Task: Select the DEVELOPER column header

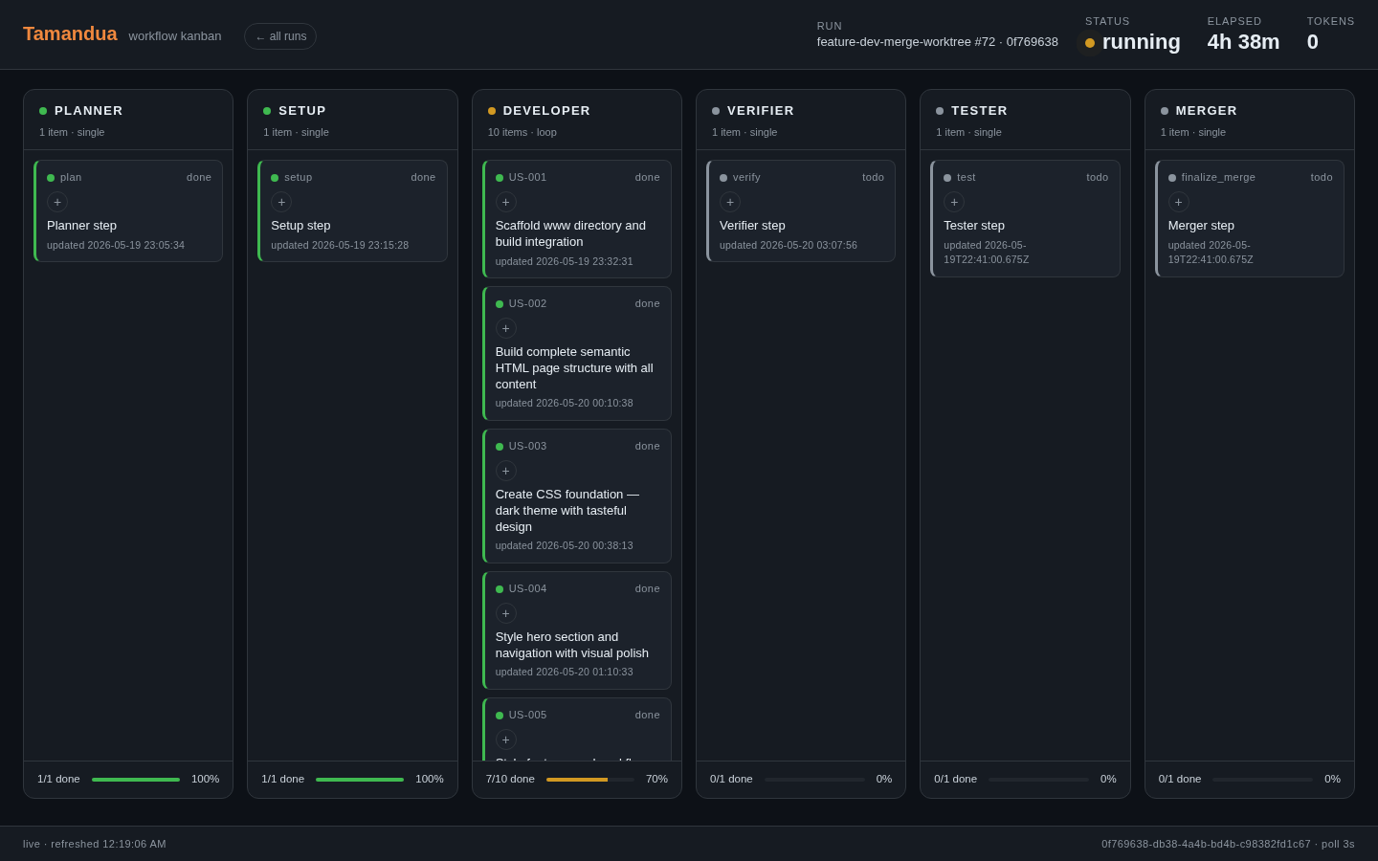Action: 547,111
